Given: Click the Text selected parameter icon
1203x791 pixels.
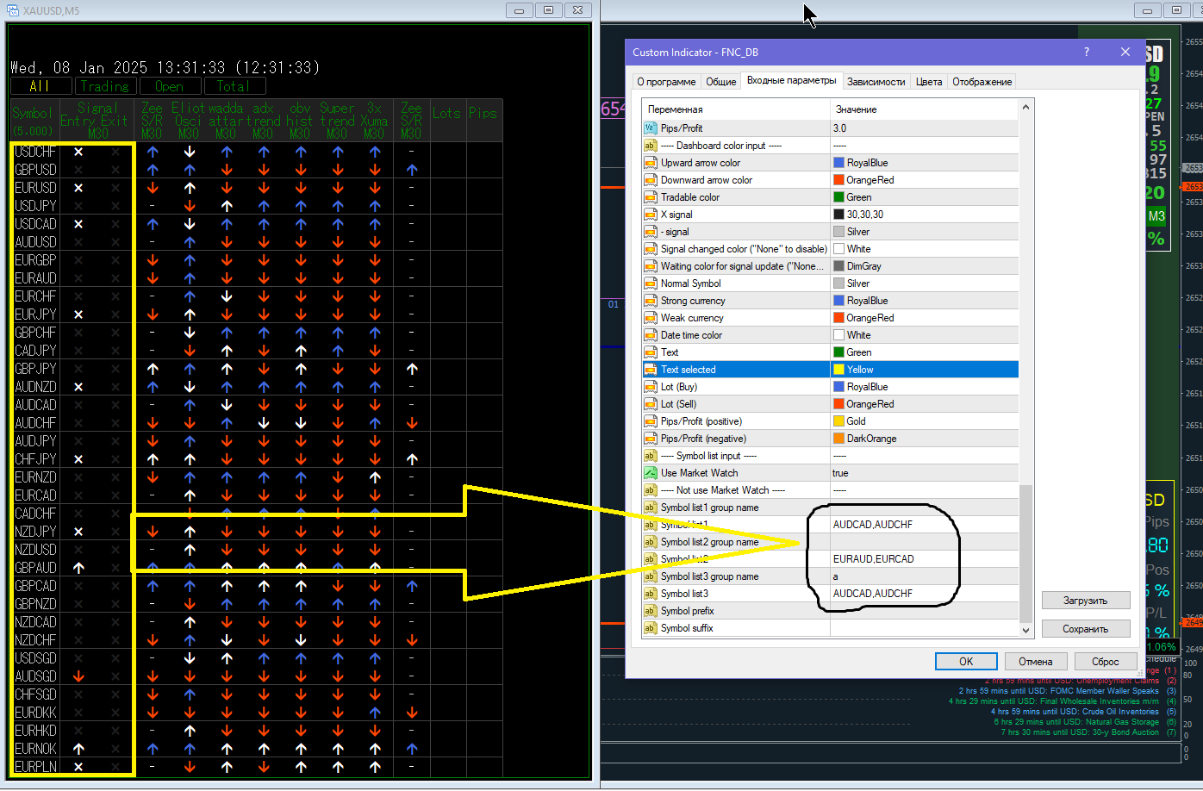Looking at the screenshot, I should coord(651,370).
